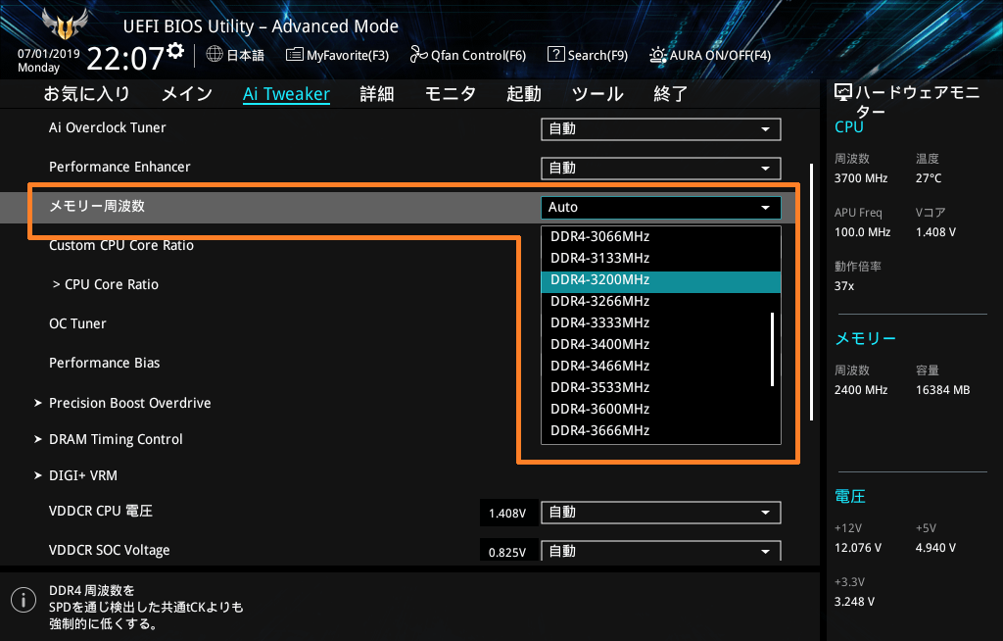1003x641 pixels.
Task: Choose DDR4-3400MHz in the dropdown list
Action: click(661, 345)
